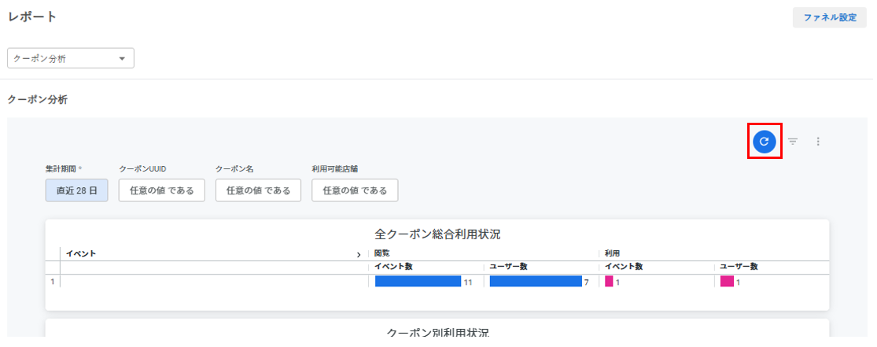Click the 閲覧 group header

(382, 253)
